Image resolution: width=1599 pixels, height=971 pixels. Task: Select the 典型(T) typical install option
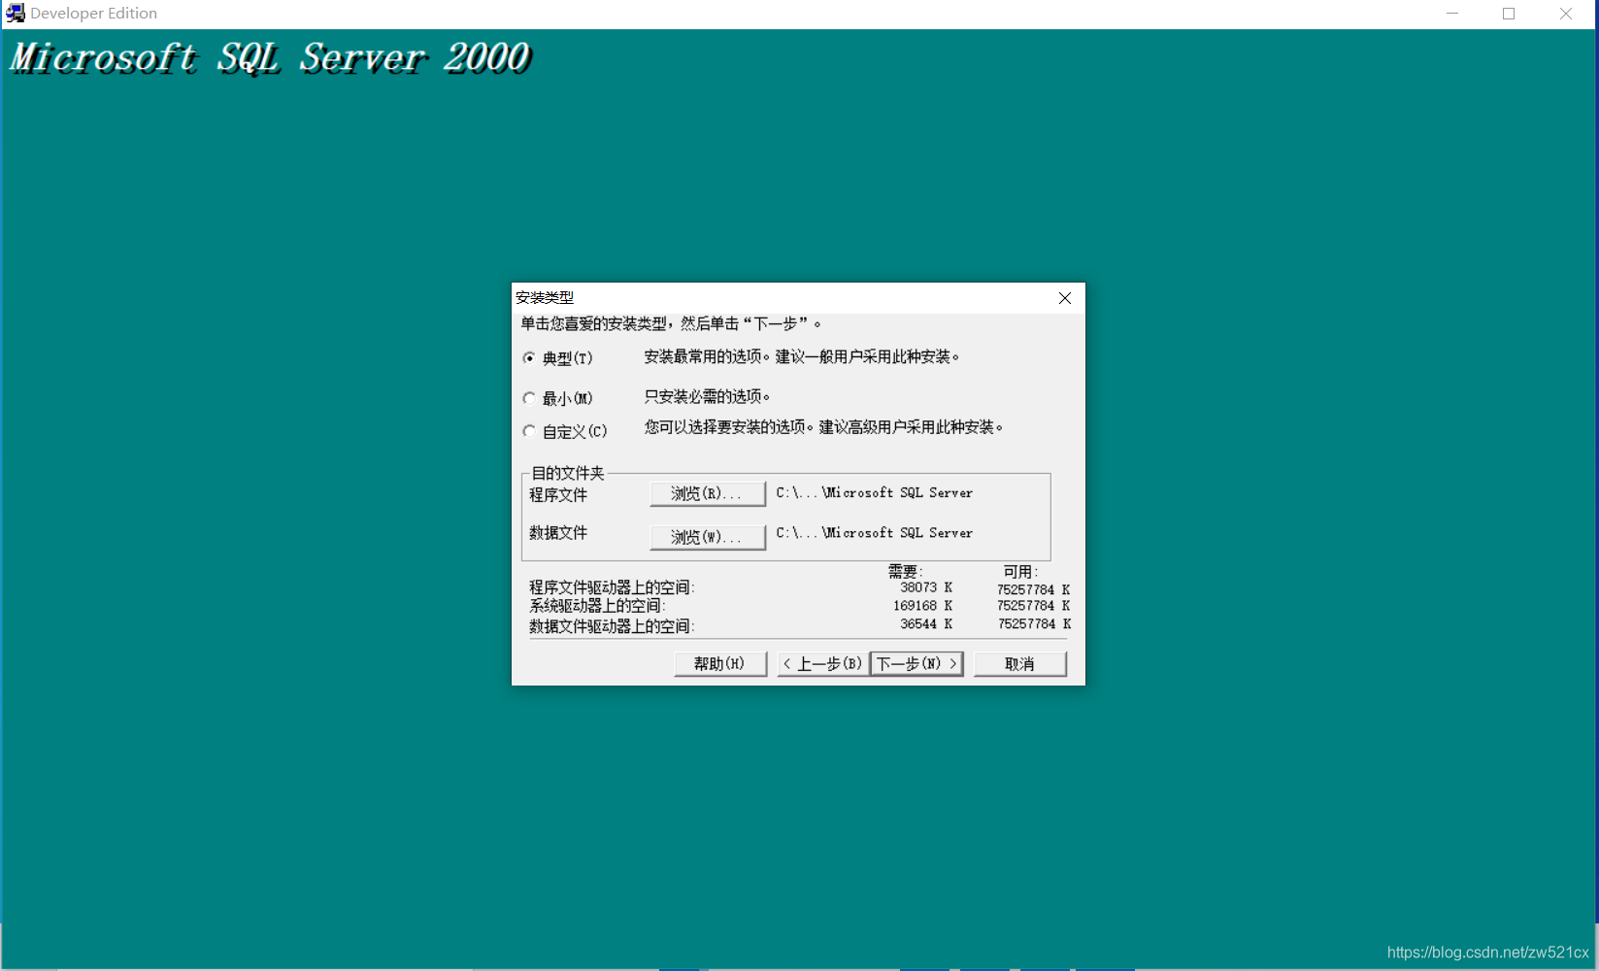pyautogui.click(x=558, y=358)
